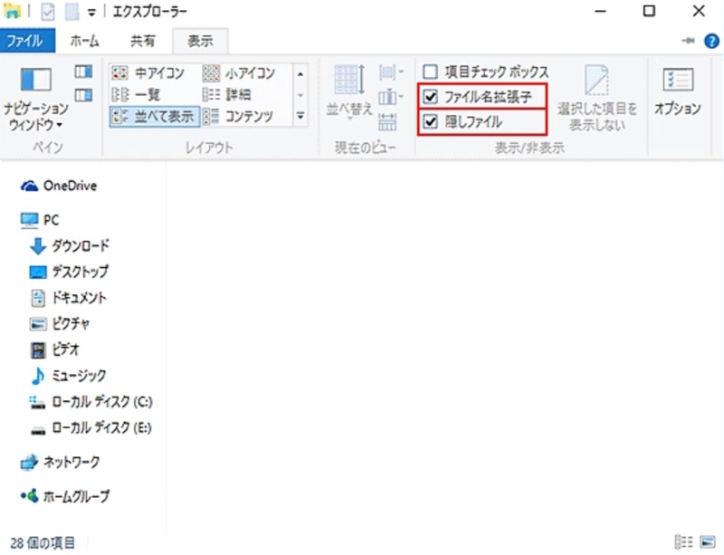Open the quick access toolbar dropdown
Image resolution: width=724 pixels, height=555 pixels.
coord(90,12)
